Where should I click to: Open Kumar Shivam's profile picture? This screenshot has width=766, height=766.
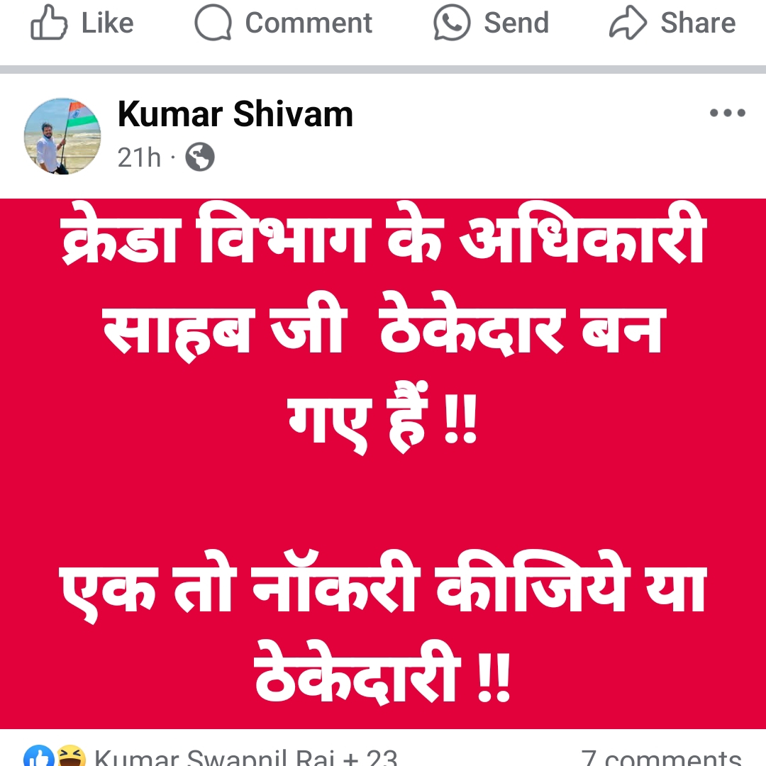(62, 135)
